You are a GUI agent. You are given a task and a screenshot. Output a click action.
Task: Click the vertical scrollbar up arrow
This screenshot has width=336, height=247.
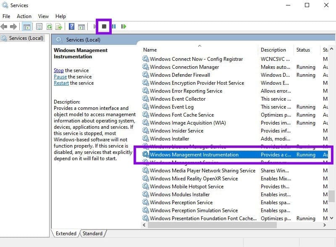click(331, 49)
